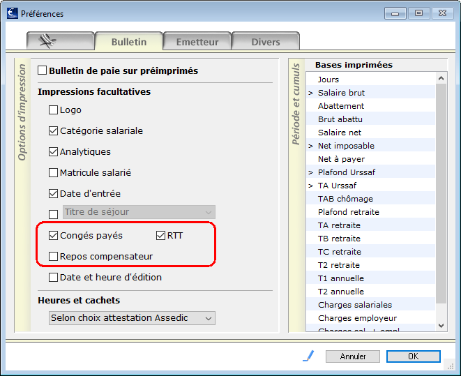
Task: Select the Plafond Urssaf row
Action: click(371, 172)
